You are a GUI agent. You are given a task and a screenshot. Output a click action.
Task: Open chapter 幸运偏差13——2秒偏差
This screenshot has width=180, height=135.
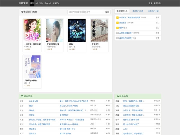pyautogui.click(x=69, y=124)
